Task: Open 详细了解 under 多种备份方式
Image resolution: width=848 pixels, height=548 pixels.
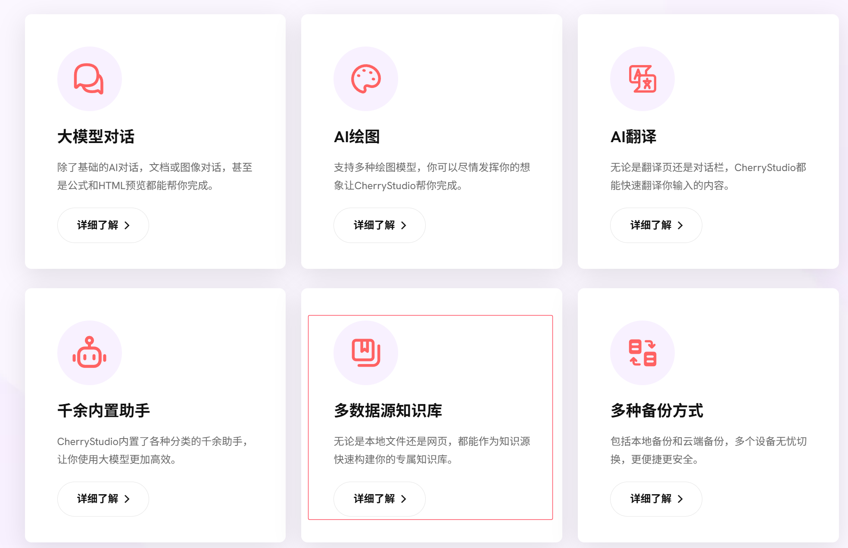Action: click(x=656, y=499)
